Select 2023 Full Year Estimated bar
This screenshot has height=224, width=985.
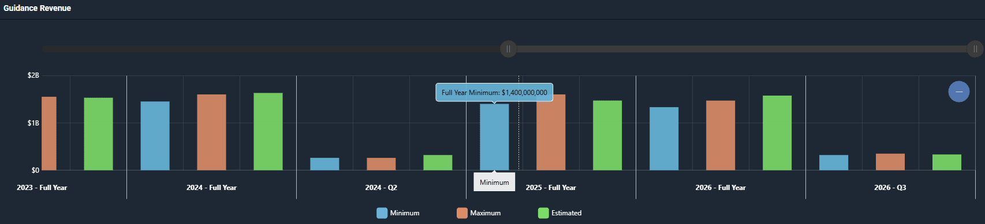point(98,134)
